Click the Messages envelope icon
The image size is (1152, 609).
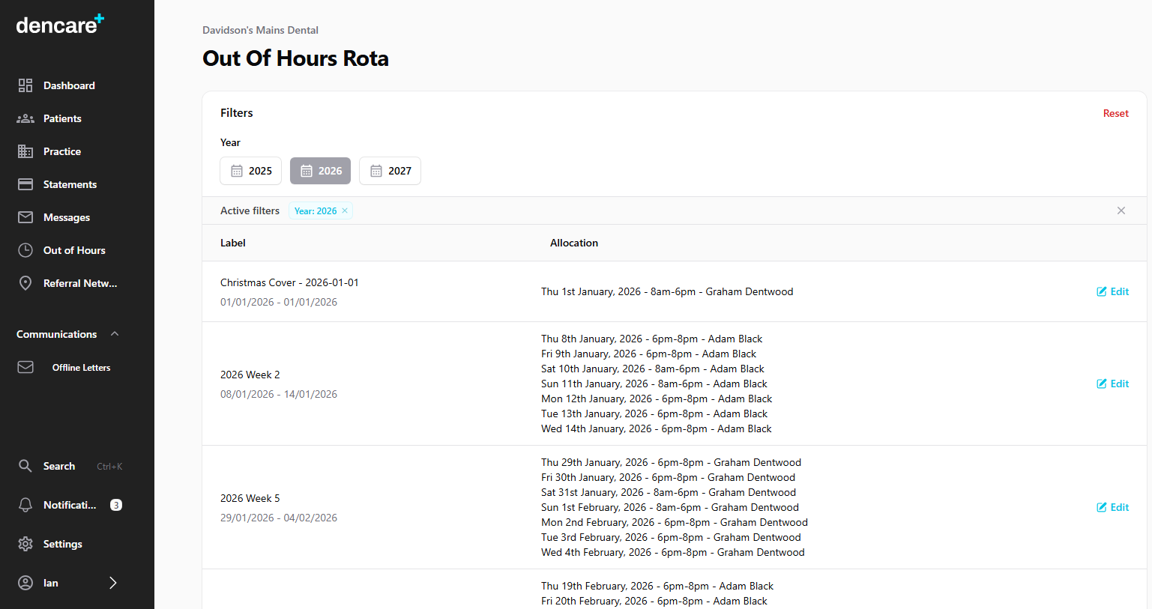(25, 216)
